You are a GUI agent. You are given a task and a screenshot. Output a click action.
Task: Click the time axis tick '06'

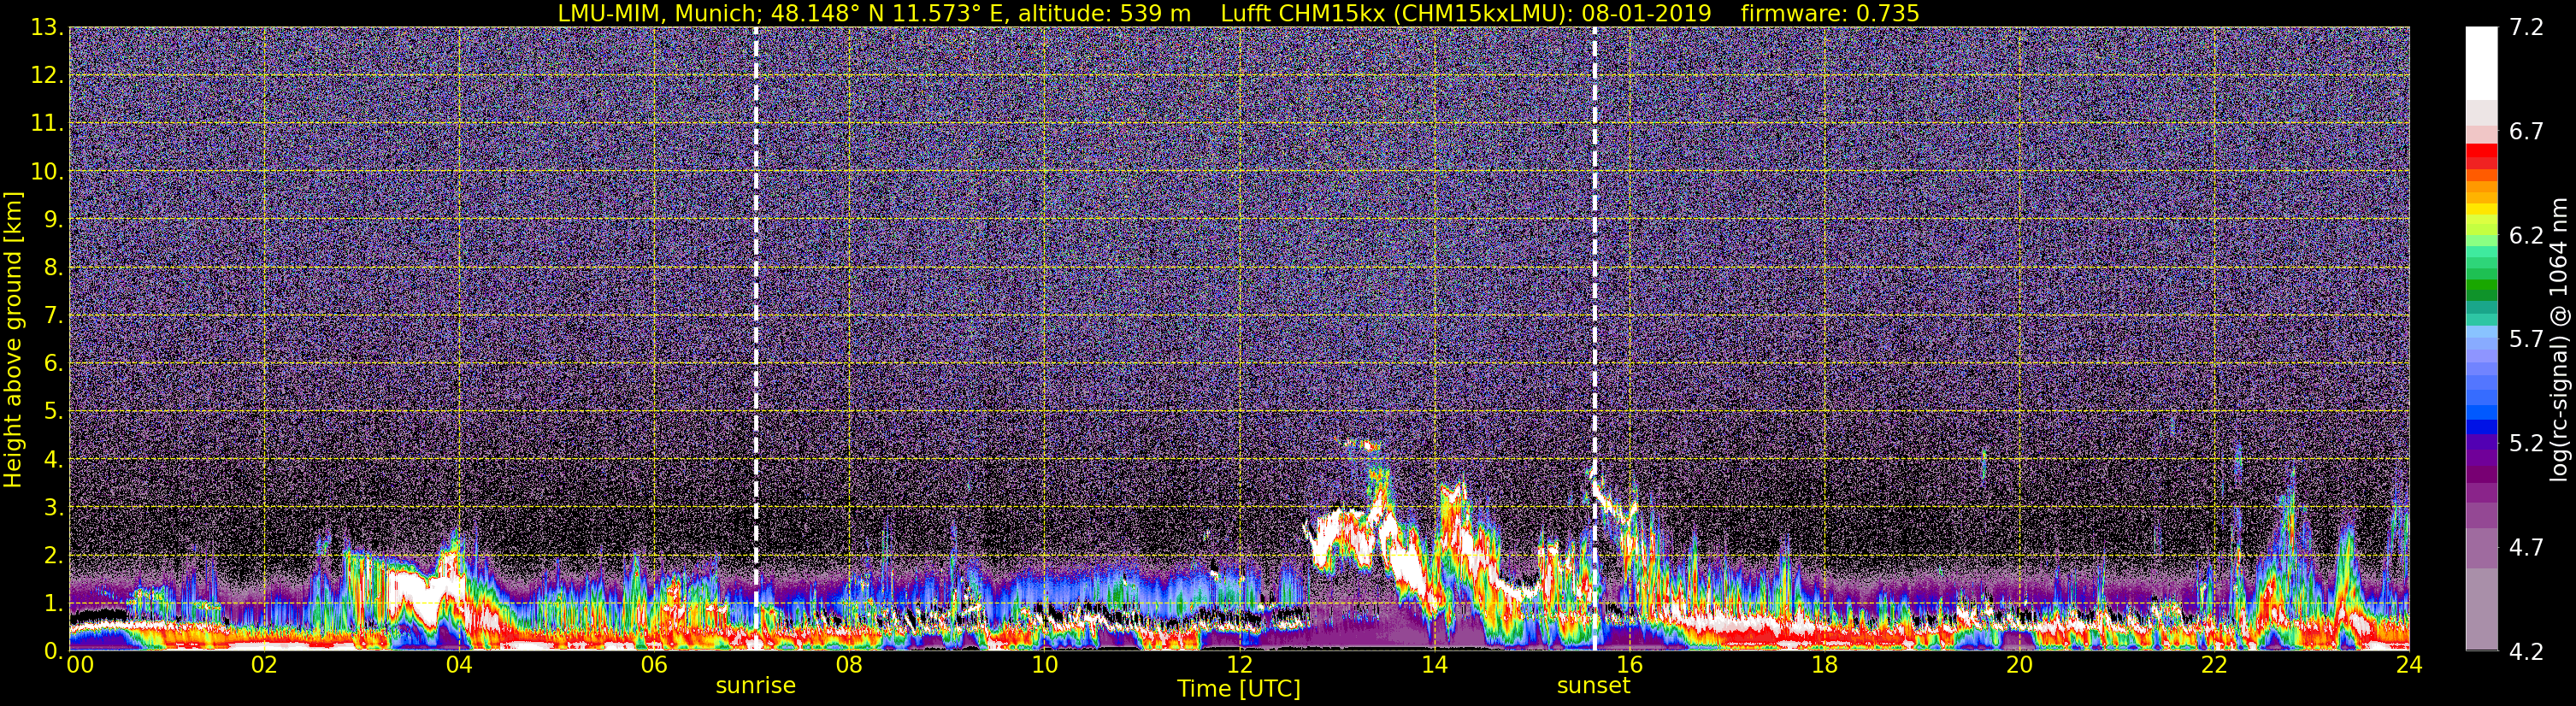coord(654,666)
